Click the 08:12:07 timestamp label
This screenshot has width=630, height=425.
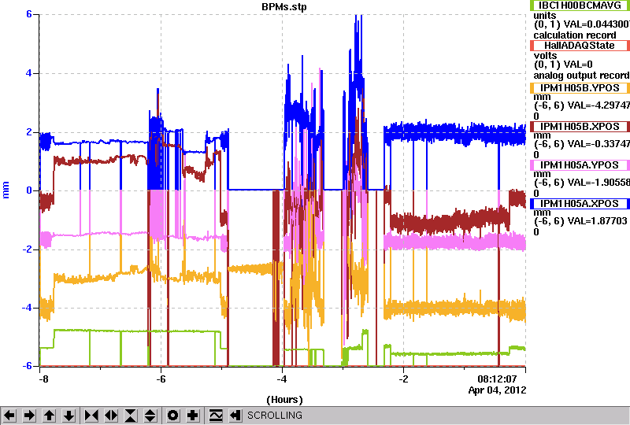click(497, 379)
